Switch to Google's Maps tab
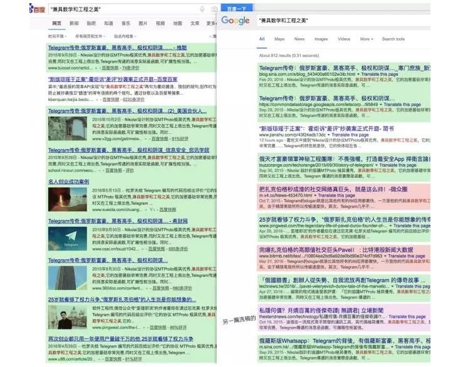Screen dimensions: 458x367 click(x=279, y=39)
